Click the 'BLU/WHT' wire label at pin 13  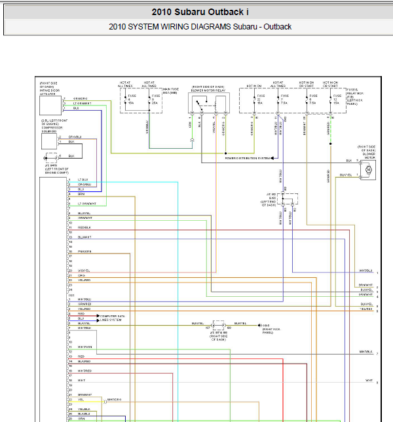pos(84,237)
